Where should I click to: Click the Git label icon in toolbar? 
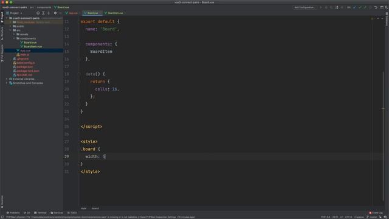[348, 7]
